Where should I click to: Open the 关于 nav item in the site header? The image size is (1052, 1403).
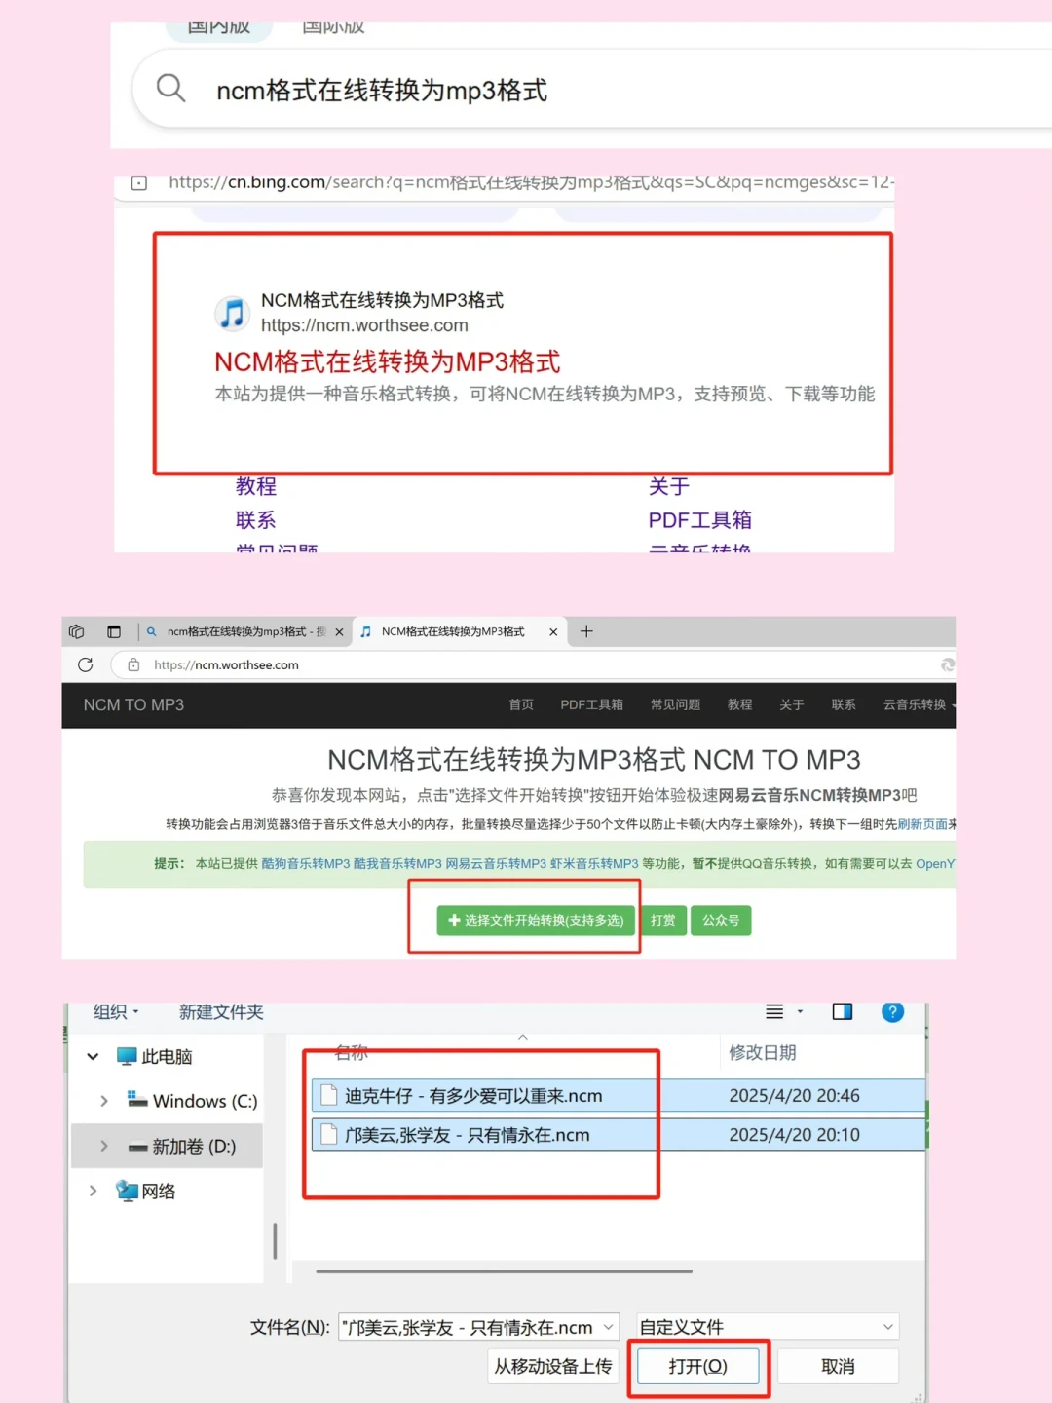click(791, 704)
